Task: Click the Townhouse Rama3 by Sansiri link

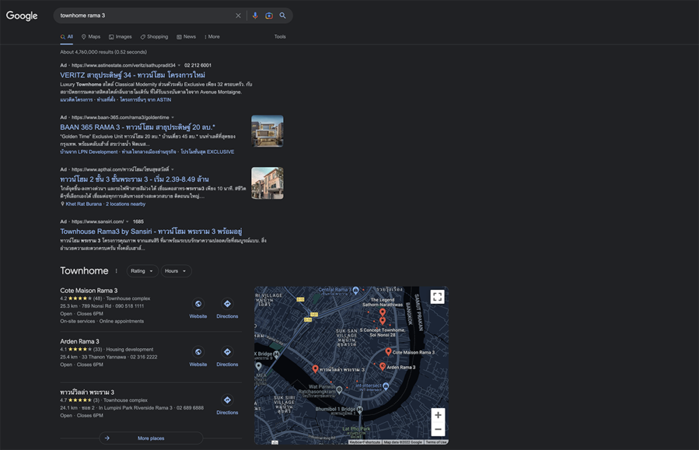Action: tap(151, 232)
